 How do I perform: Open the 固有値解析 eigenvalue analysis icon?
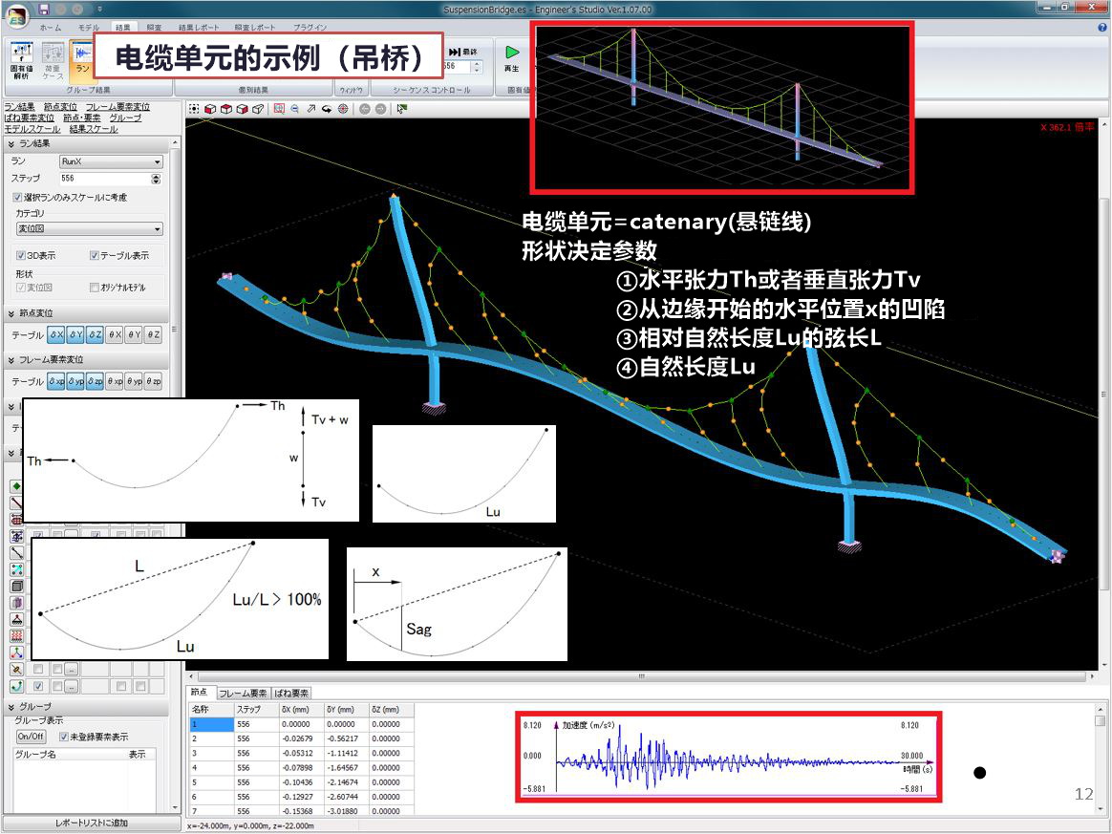pos(21,60)
